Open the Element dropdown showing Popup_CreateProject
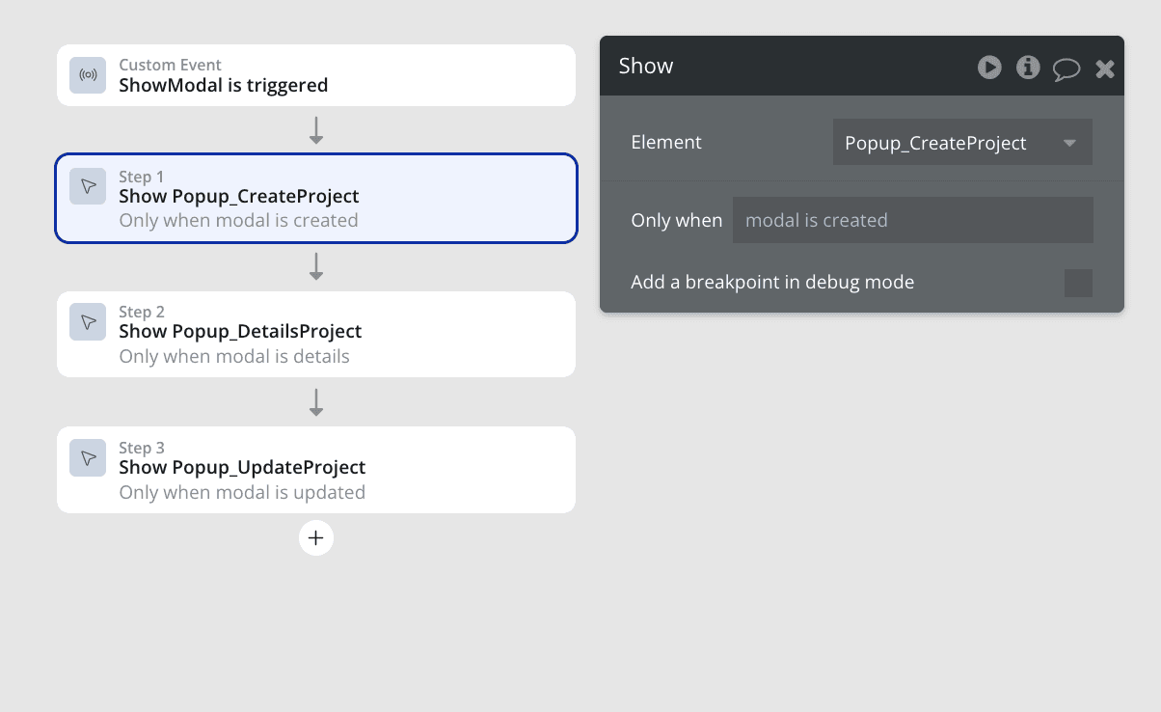1161x712 pixels. (x=962, y=143)
